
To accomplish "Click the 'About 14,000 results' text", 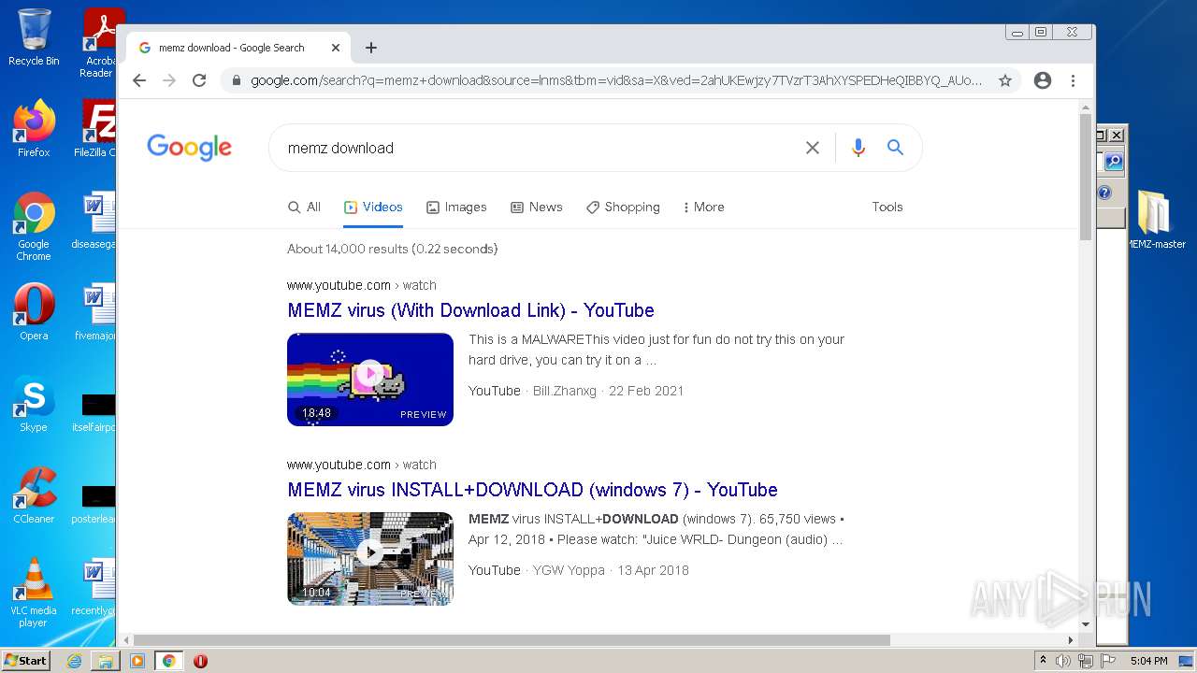I will pos(392,249).
